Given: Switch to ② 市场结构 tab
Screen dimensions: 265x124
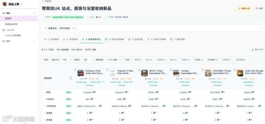Looking at the screenshot, I should (x=70, y=39).
